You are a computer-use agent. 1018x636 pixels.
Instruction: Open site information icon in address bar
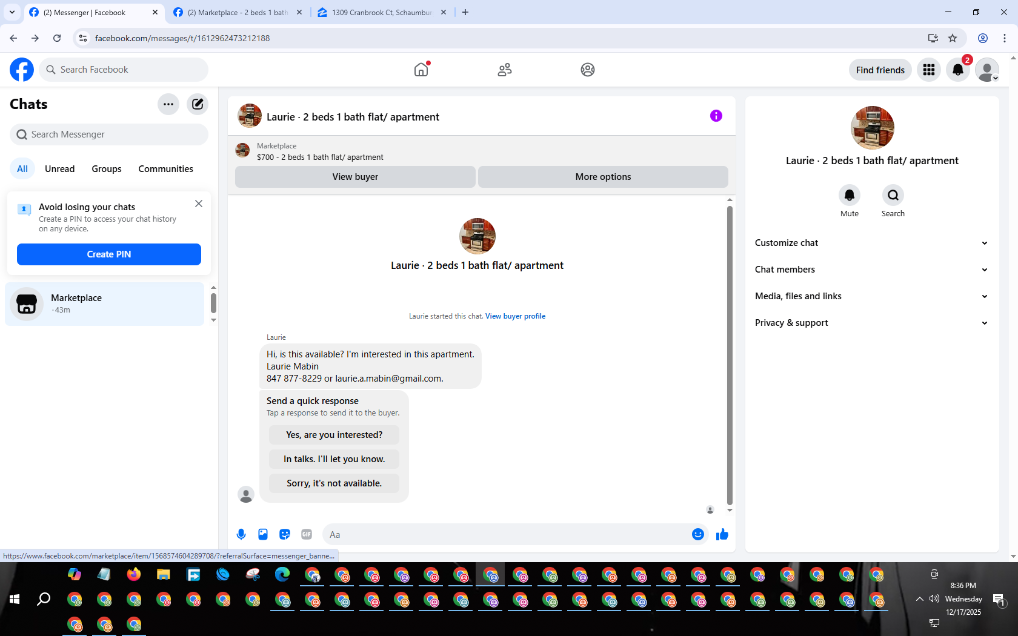[83, 38]
